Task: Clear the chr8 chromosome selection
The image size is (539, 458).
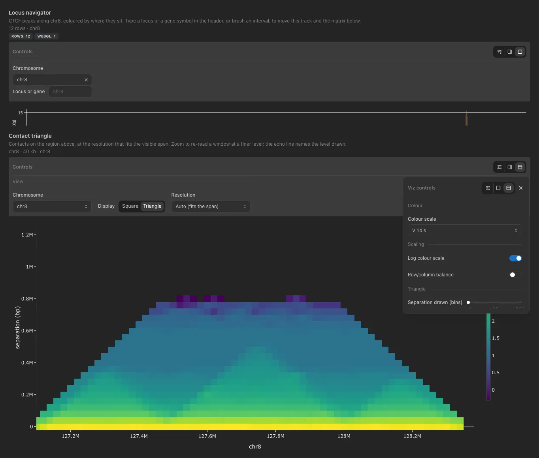Action: tap(86, 80)
